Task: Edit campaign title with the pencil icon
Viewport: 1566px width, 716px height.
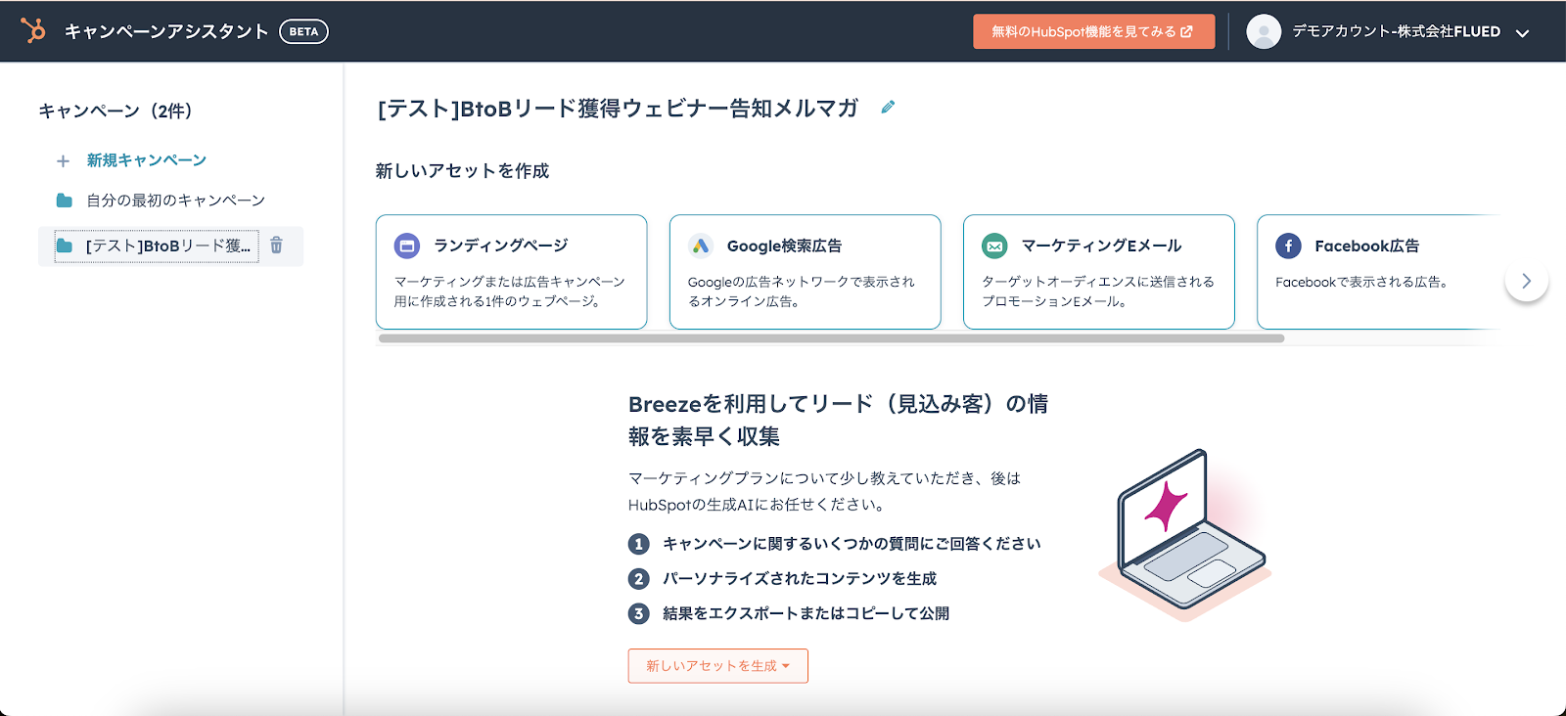Action: point(888,108)
